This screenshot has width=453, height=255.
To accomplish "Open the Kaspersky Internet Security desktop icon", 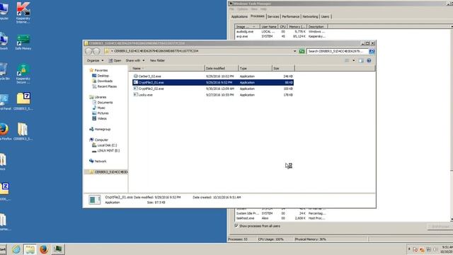I will click(23, 13).
